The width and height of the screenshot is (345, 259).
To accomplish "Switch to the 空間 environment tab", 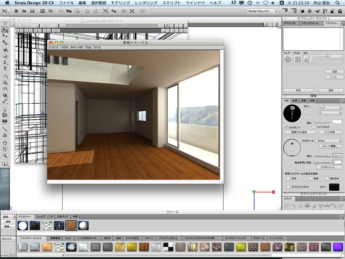I will point(295,100).
